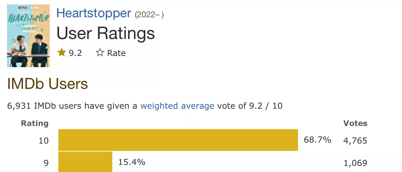Click the IMDb Users section heading
This screenshot has height=172, width=402.
tap(48, 84)
